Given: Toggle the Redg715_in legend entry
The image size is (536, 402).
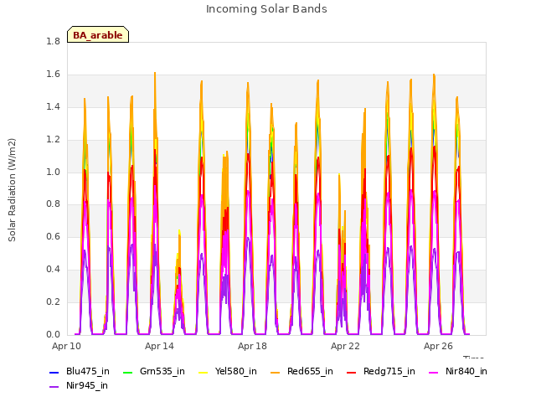Looking at the screenshot, I should click(x=381, y=372).
